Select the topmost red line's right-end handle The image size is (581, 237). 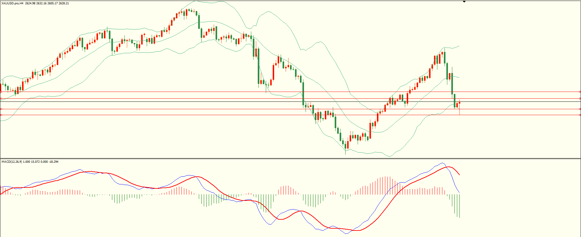[x=580, y=92]
